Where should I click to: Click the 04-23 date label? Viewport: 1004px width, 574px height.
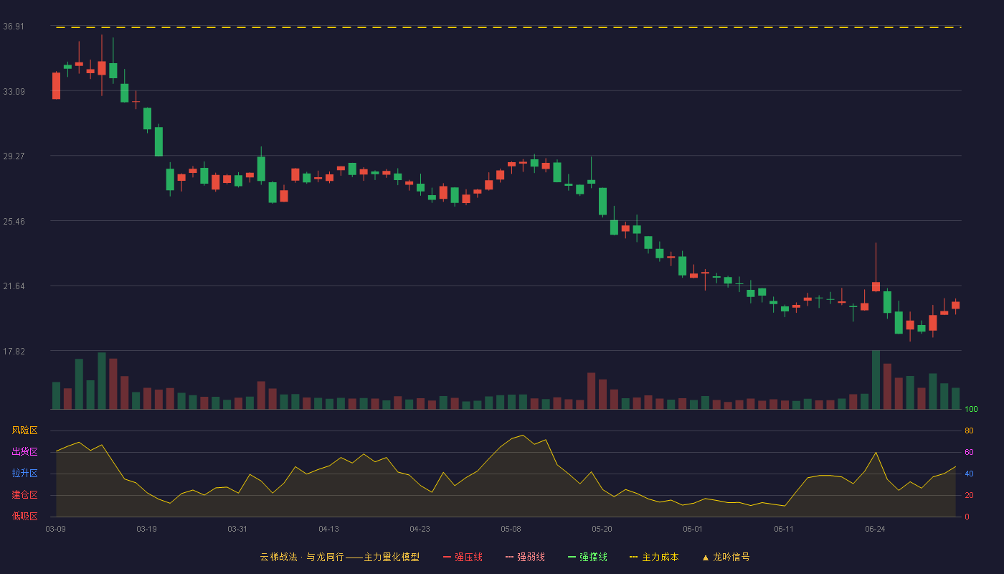(420, 529)
